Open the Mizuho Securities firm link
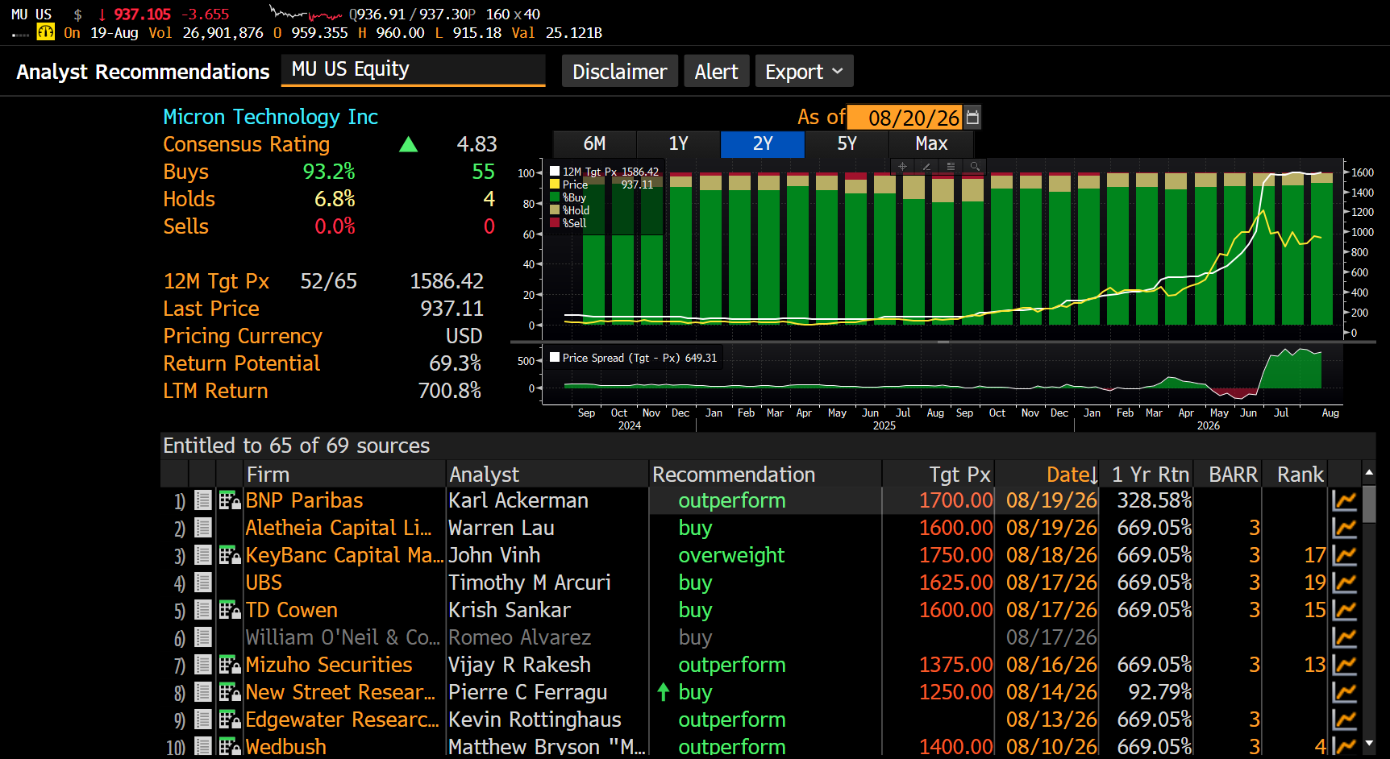 (x=329, y=665)
